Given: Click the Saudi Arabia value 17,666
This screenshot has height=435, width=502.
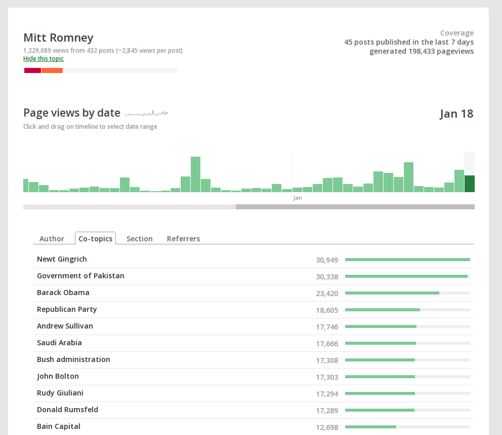Looking at the screenshot, I should 327,344.
